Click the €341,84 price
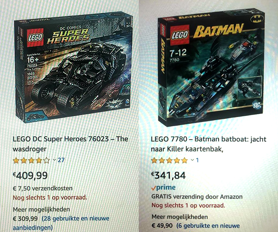The image size is (278, 232). 168,175
